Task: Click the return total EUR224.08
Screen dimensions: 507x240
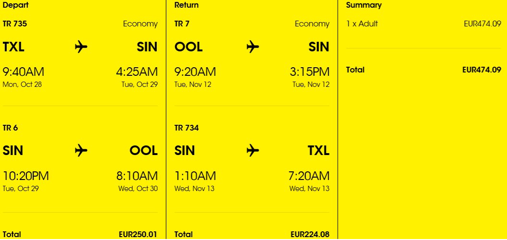Action: pyautogui.click(x=310, y=235)
